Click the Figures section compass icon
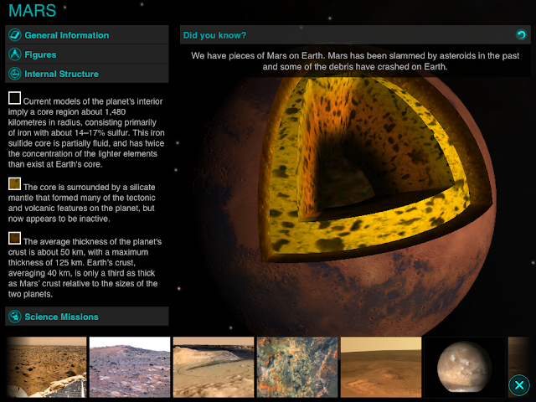Image resolution: width=536 pixels, height=402 pixels. (15, 54)
